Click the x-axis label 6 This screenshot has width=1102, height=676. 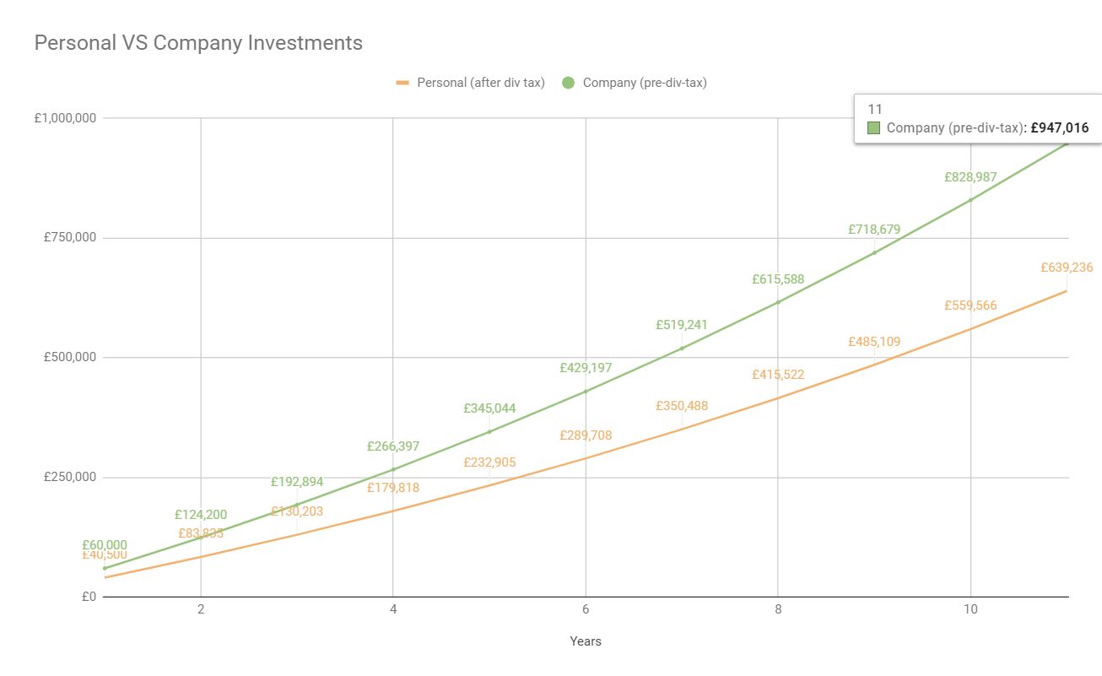586,609
